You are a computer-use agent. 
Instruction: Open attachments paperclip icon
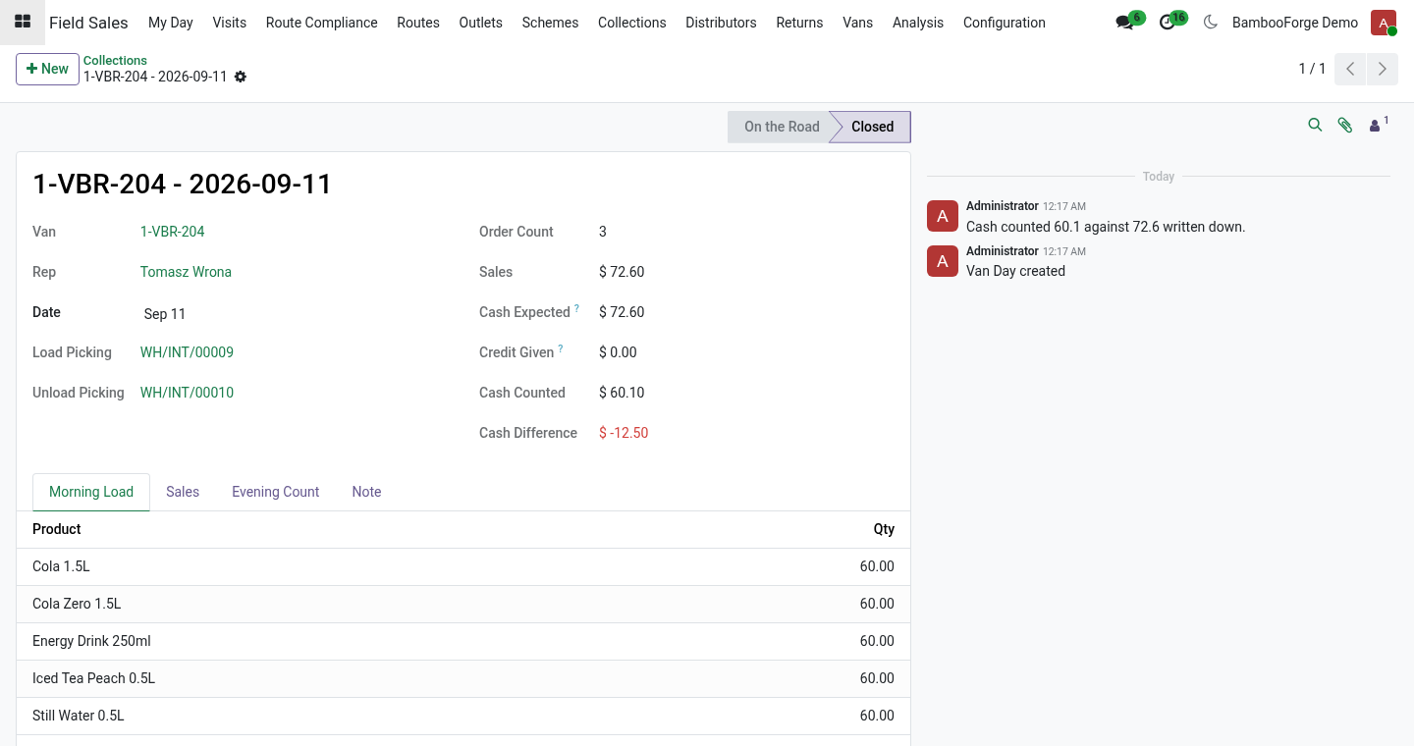[1345, 126]
